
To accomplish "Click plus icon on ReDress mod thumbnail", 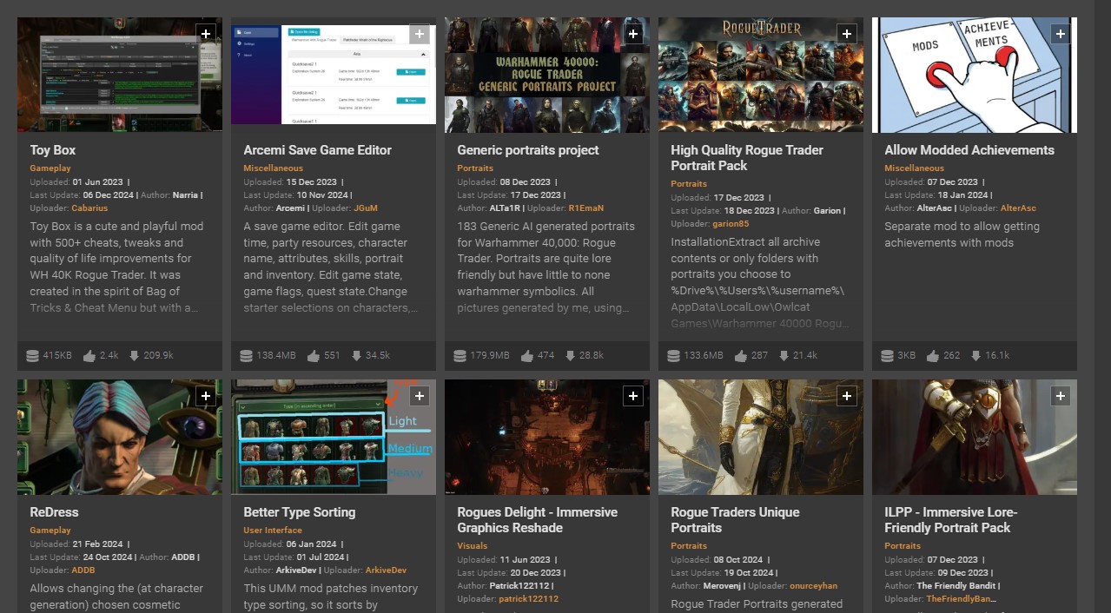I will tap(206, 396).
